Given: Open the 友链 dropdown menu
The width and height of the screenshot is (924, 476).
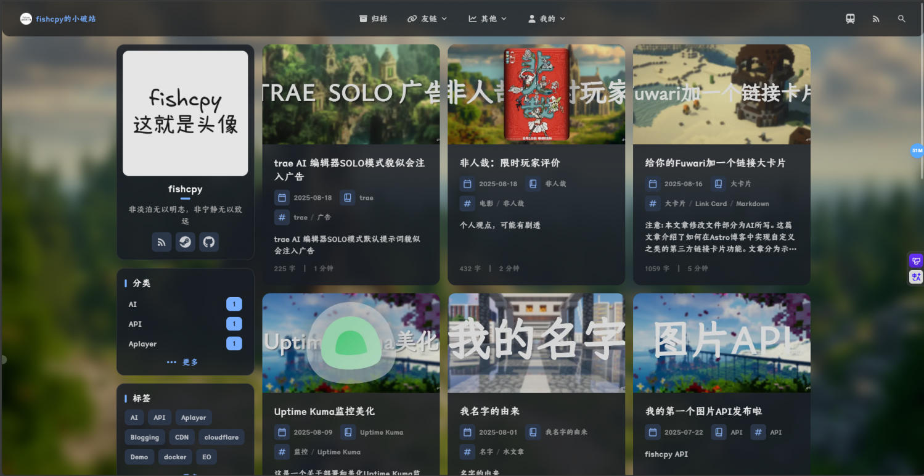Looking at the screenshot, I should 427,19.
